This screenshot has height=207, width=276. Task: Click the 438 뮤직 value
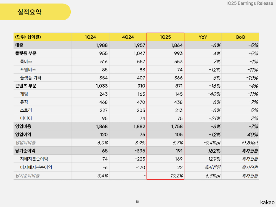(x=179, y=102)
